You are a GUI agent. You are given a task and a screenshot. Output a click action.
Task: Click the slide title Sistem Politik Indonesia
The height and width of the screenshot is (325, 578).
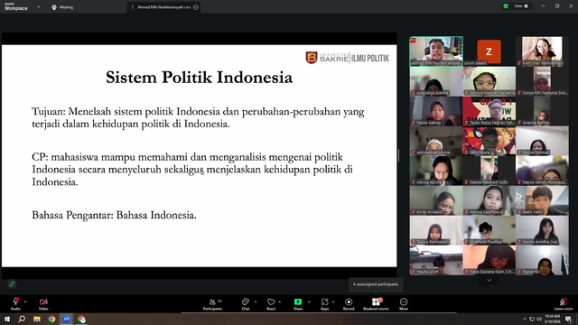pos(199,78)
